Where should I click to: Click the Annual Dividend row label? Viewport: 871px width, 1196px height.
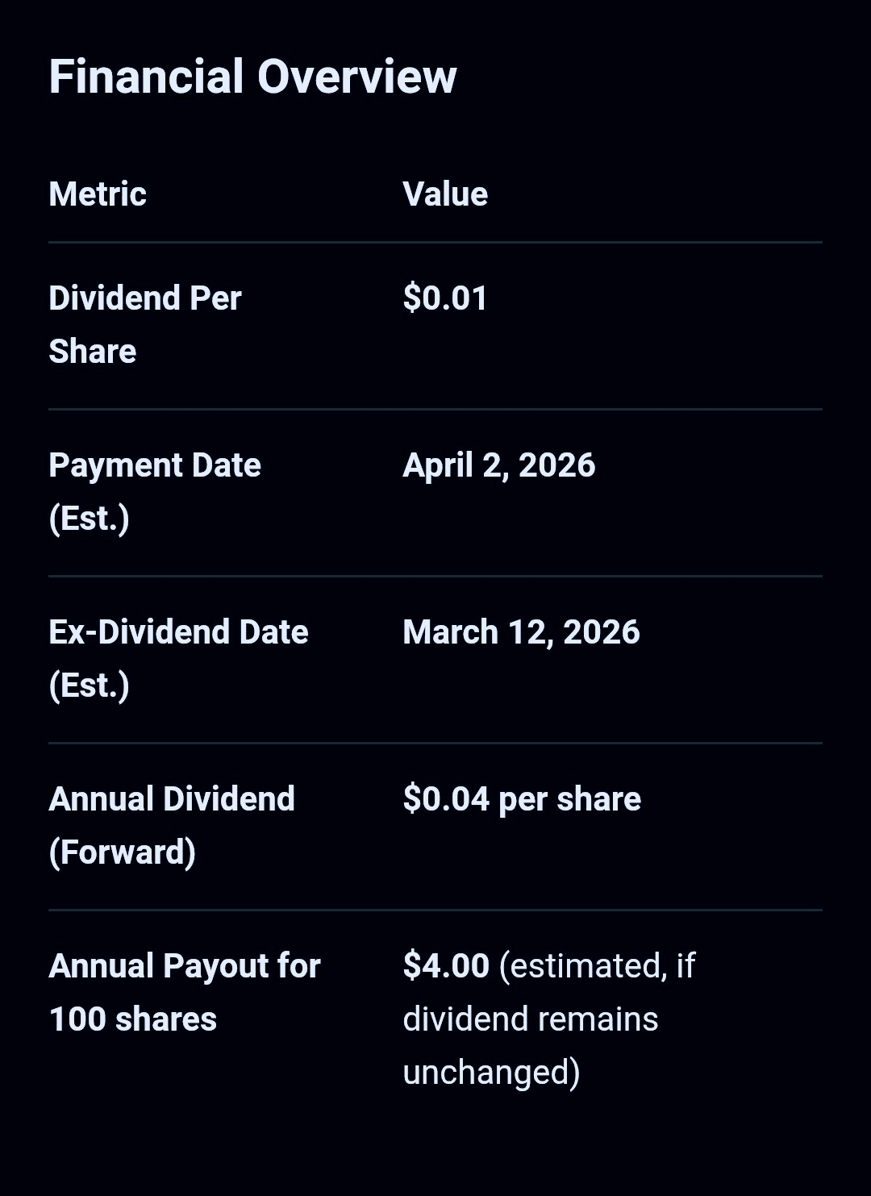click(x=172, y=799)
